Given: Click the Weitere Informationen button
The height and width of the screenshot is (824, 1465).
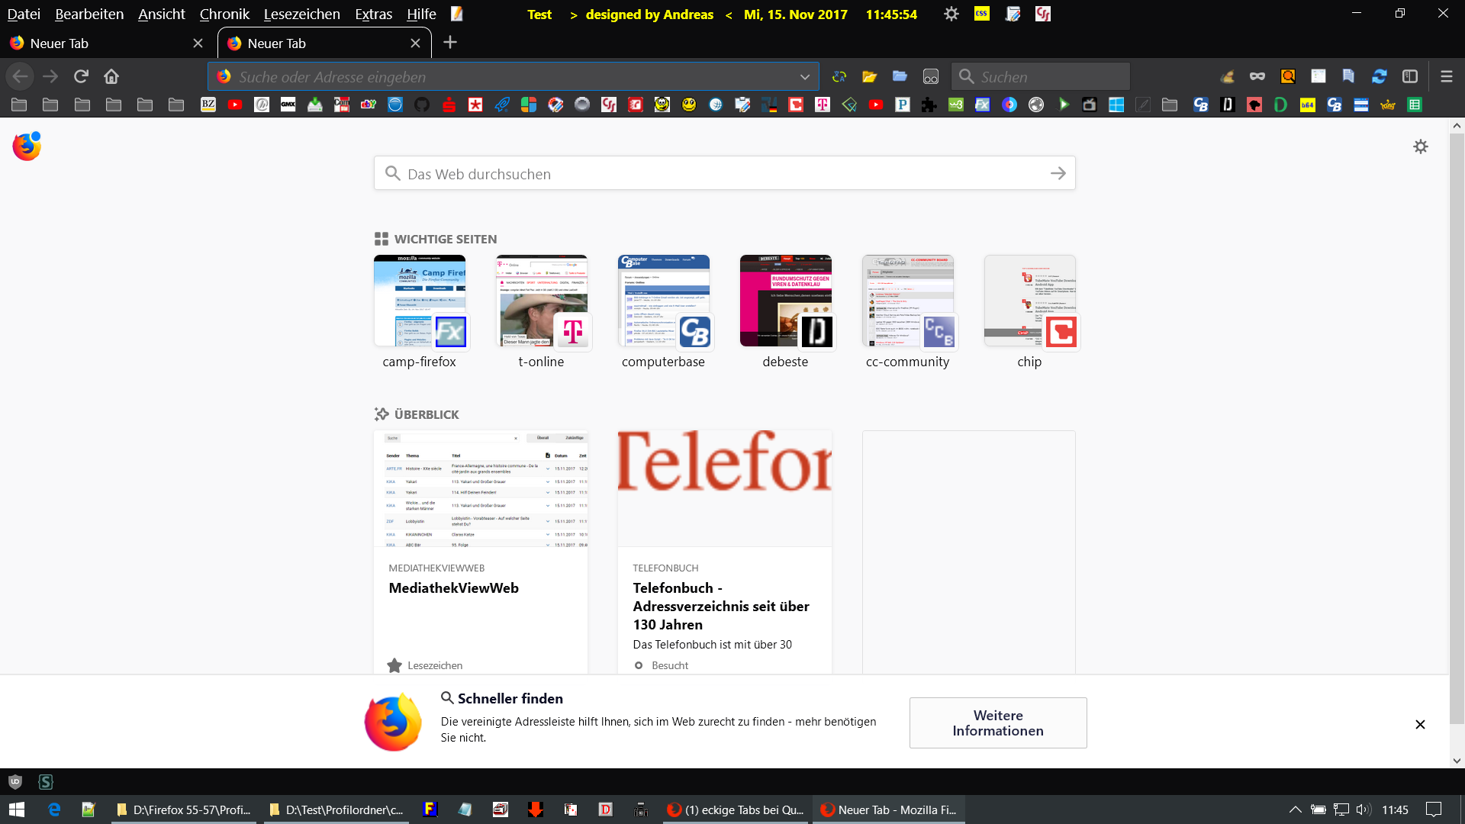Looking at the screenshot, I should click(x=997, y=723).
